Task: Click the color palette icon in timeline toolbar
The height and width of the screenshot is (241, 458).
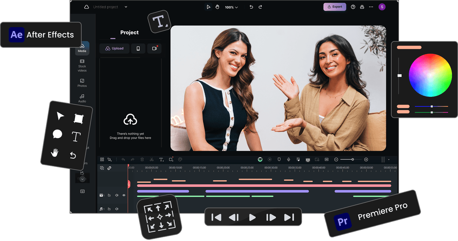Action: tap(180, 159)
